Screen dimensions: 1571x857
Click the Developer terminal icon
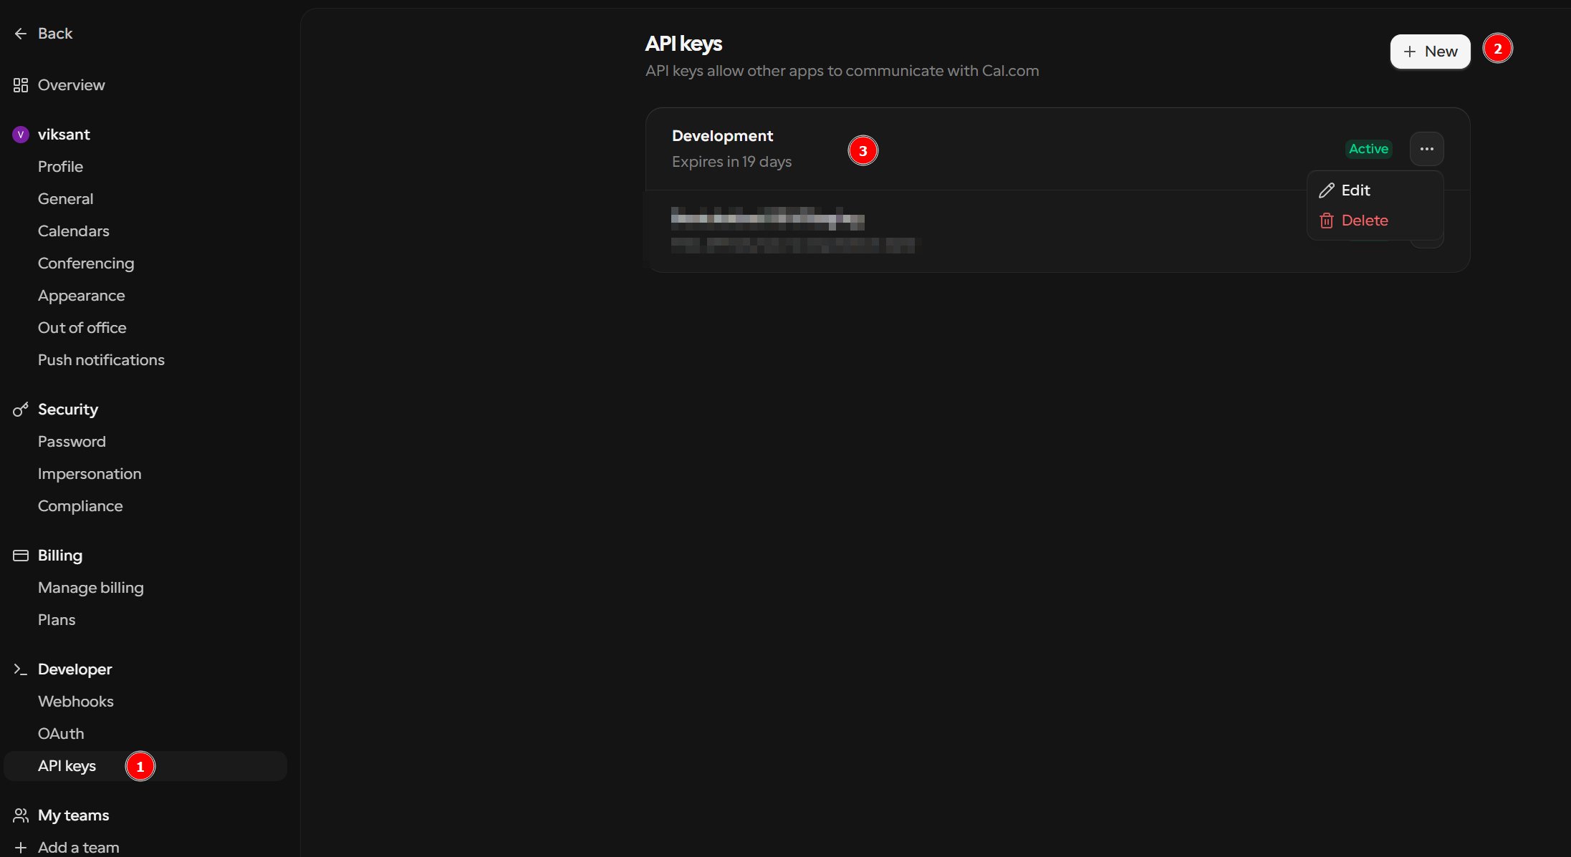[21, 669]
